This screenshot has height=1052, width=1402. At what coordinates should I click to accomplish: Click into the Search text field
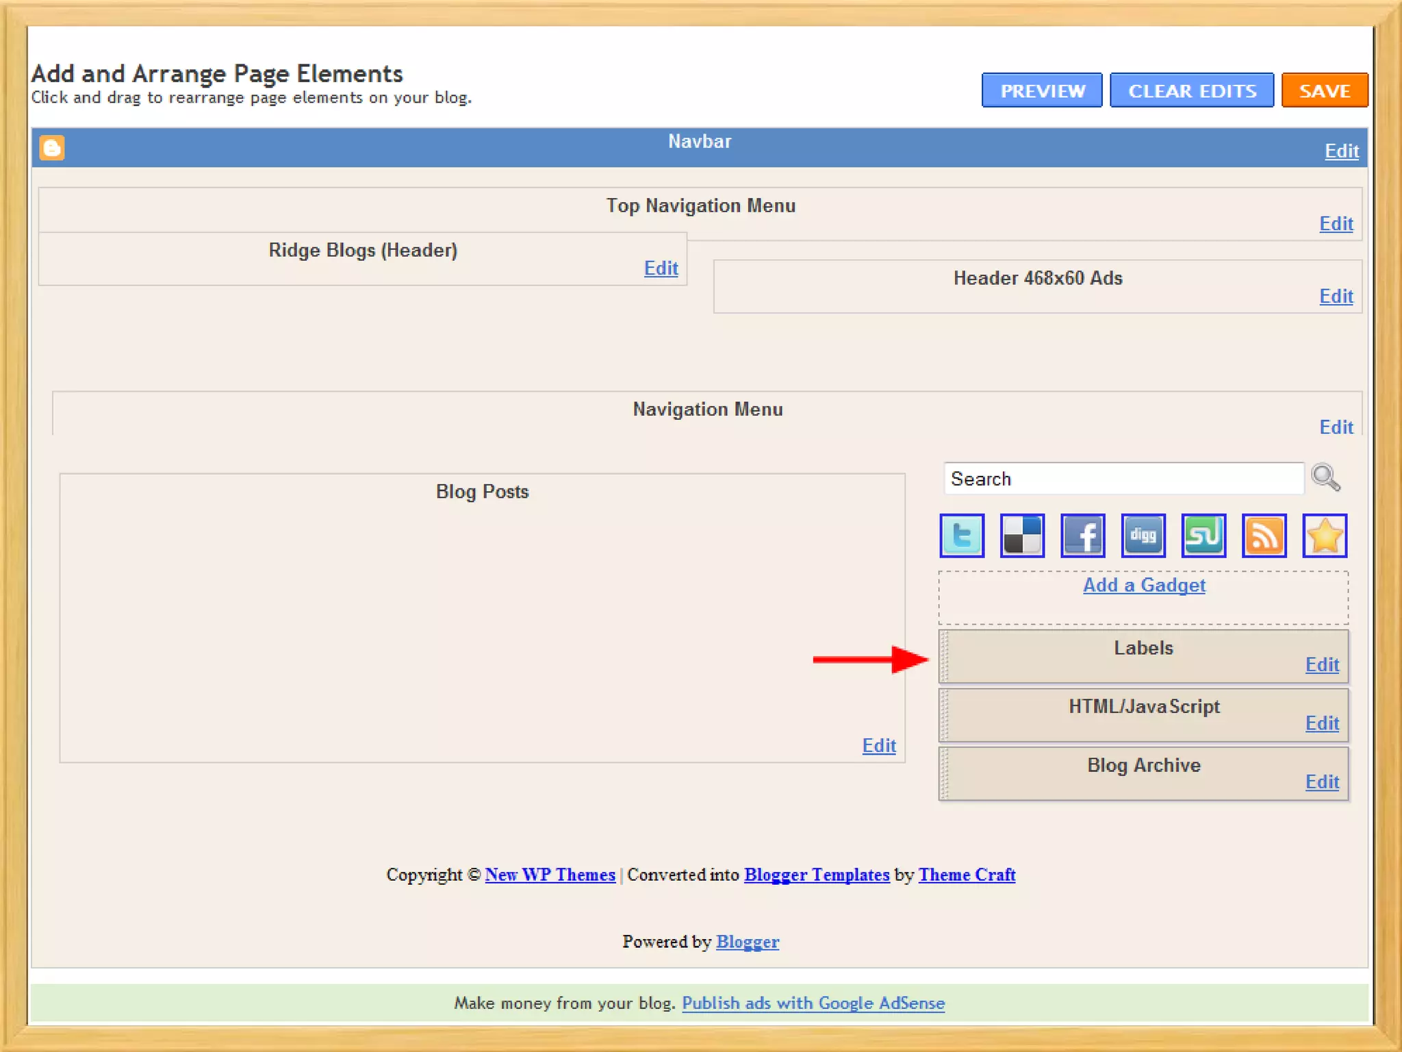click(x=1123, y=479)
